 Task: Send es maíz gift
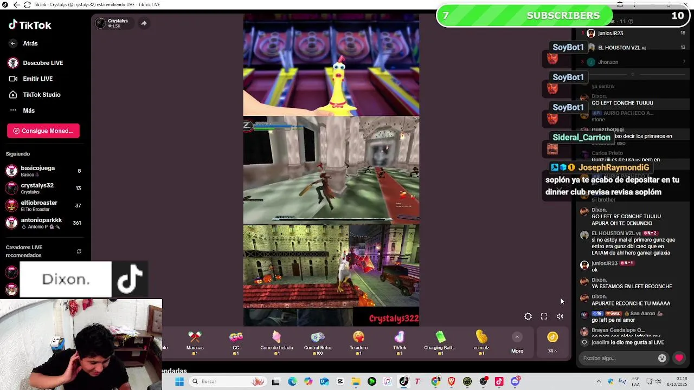coord(481,343)
